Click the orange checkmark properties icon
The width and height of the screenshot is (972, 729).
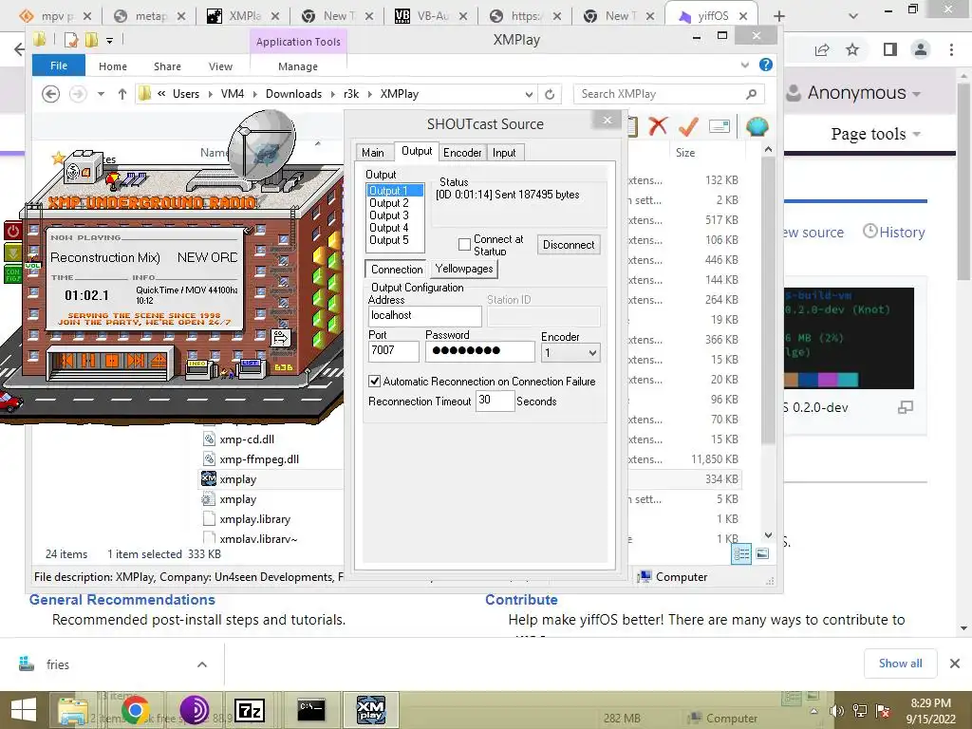[x=688, y=126]
